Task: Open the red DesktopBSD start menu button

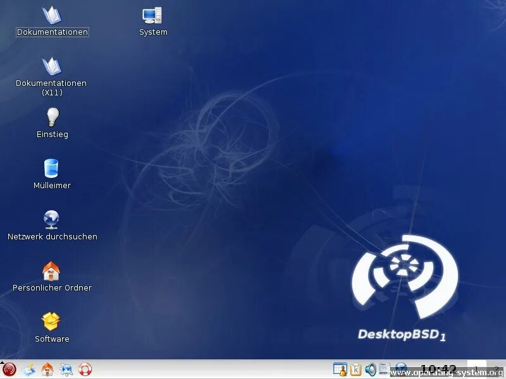Action: [9, 370]
